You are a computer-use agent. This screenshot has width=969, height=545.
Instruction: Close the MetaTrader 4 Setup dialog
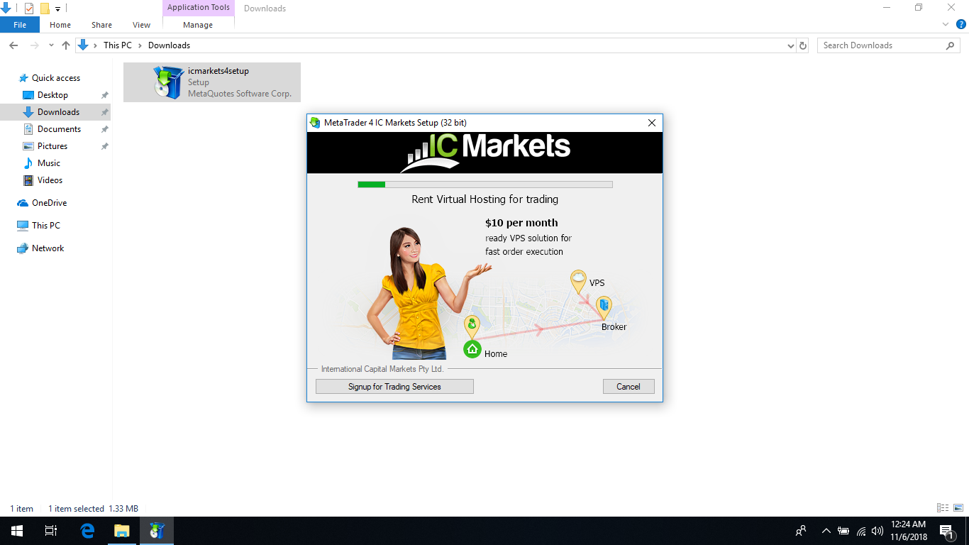point(652,123)
